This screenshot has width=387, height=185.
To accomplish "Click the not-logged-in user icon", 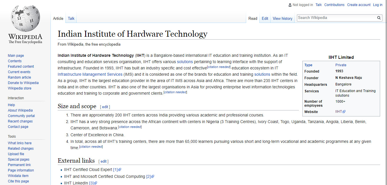I will pos(290,5).
